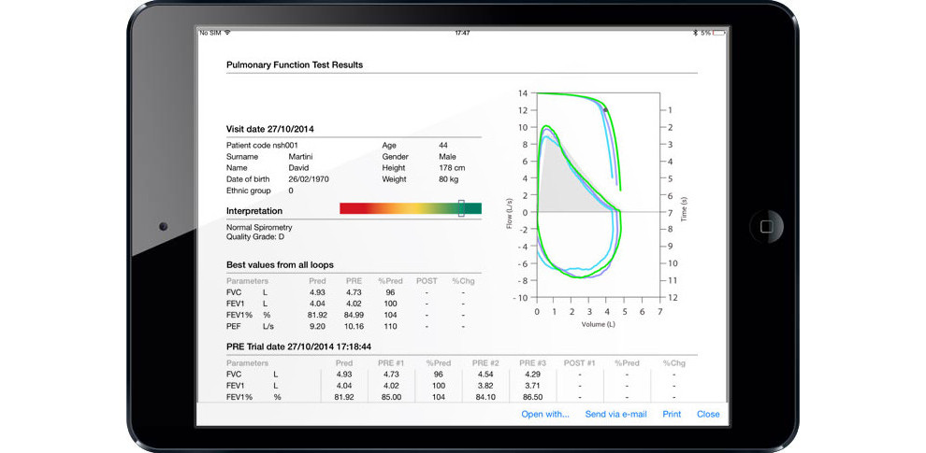926x453 pixels.
Task: Tap the Bluetooth icon in status bar
Action: click(695, 33)
